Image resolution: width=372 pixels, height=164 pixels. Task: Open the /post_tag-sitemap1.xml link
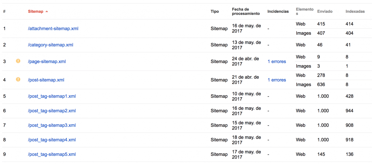click(x=52, y=96)
